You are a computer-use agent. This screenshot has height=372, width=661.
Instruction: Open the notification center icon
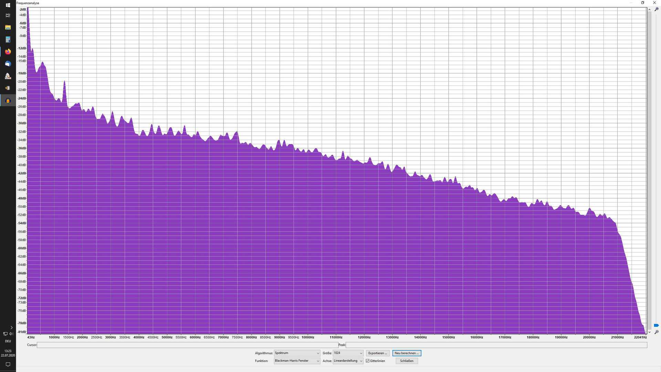pos(8,364)
